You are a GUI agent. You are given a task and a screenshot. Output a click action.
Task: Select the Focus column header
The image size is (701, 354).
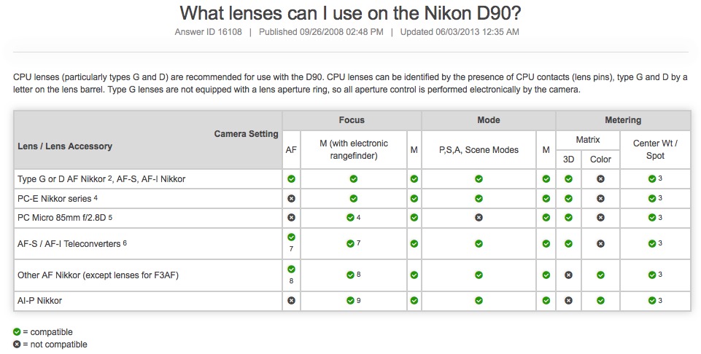pos(352,120)
